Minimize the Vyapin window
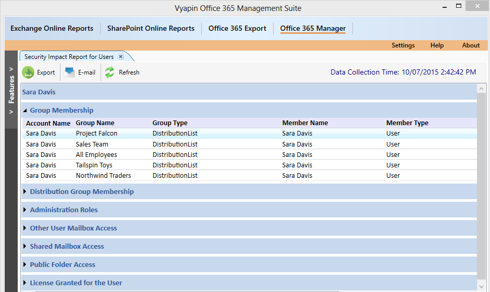 point(444,7)
